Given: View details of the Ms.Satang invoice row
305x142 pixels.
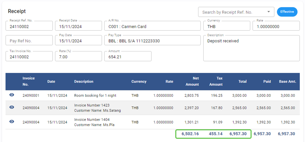Looking at the screenshot, I should pyautogui.click(x=11, y=107).
